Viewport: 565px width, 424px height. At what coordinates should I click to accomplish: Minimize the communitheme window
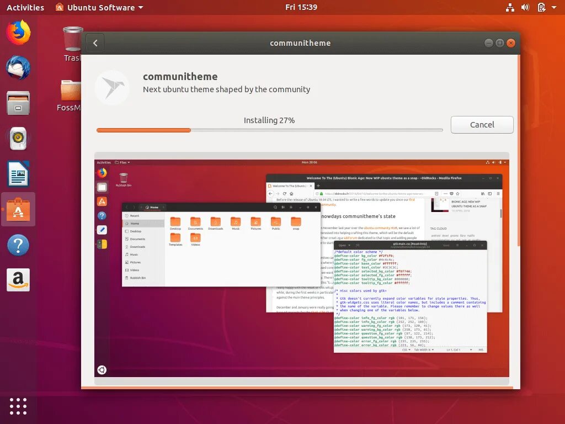coord(489,43)
